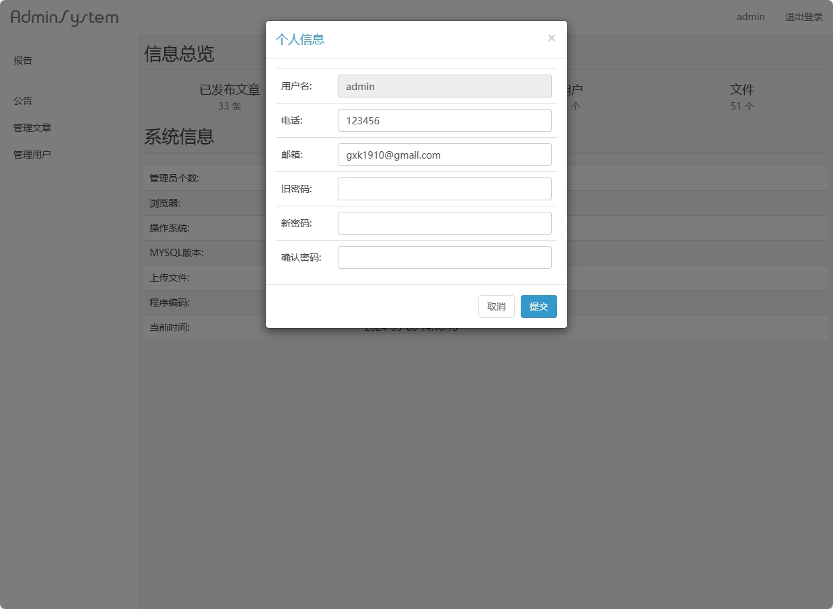Click the AdminSystem logo
Viewport: 833px width, 609px height.
point(64,17)
